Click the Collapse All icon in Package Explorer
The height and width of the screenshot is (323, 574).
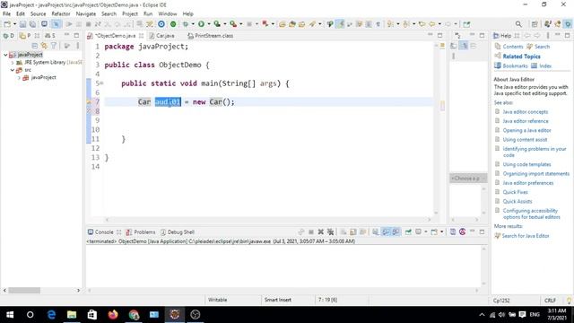pyautogui.click(x=35, y=46)
